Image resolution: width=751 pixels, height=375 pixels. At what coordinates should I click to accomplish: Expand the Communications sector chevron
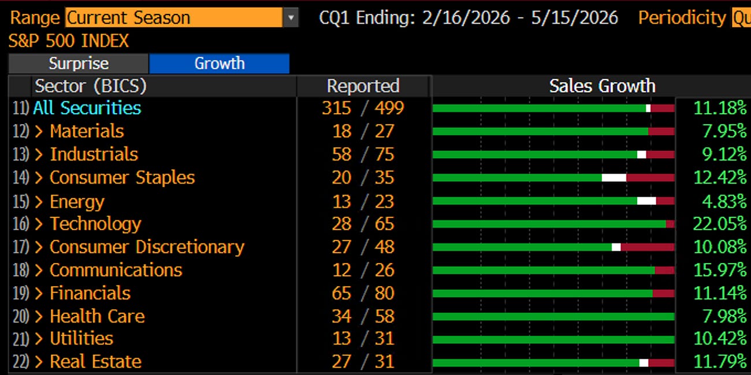(39, 270)
